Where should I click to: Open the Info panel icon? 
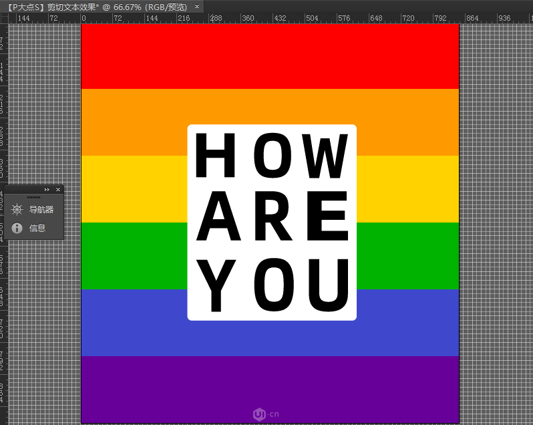(17, 228)
